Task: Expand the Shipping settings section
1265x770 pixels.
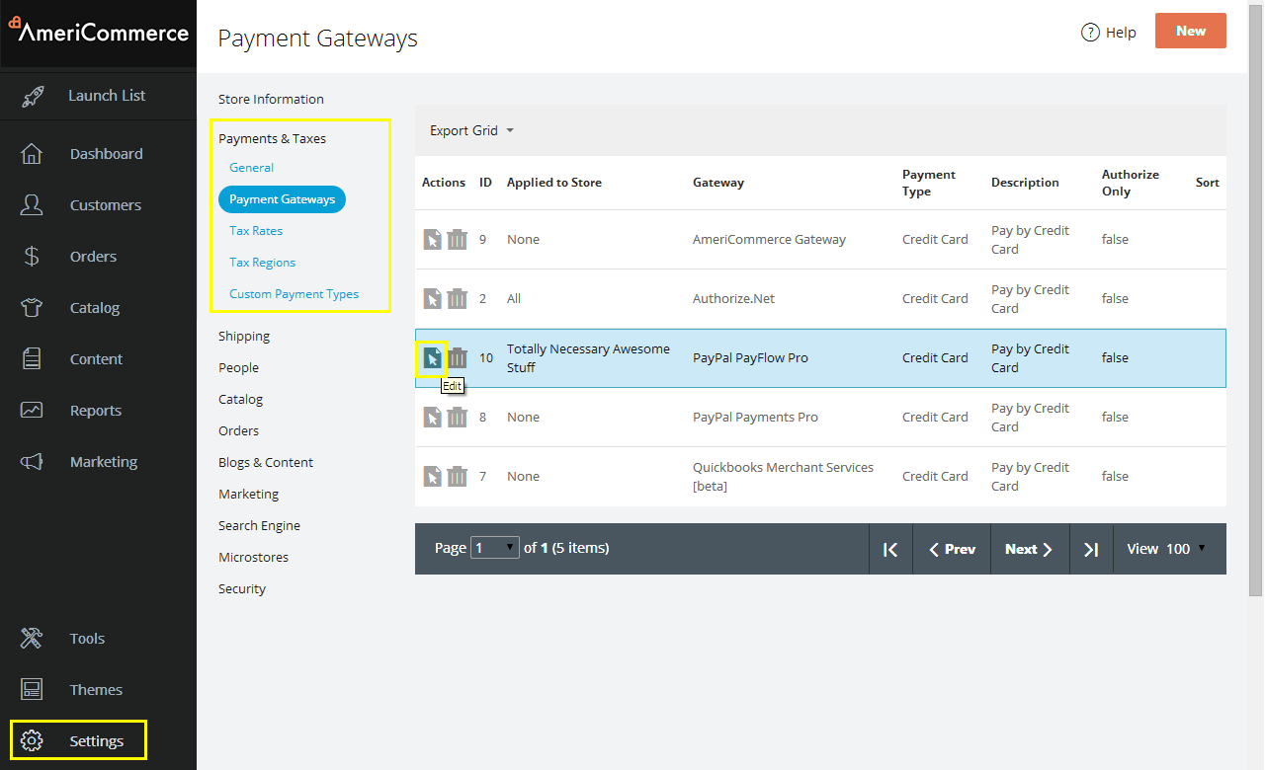Action: (x=244, y=336)
